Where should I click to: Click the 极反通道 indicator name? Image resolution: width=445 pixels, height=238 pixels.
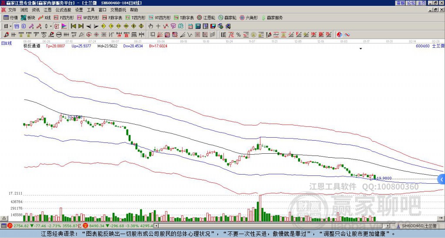click(x=32, y=46)
